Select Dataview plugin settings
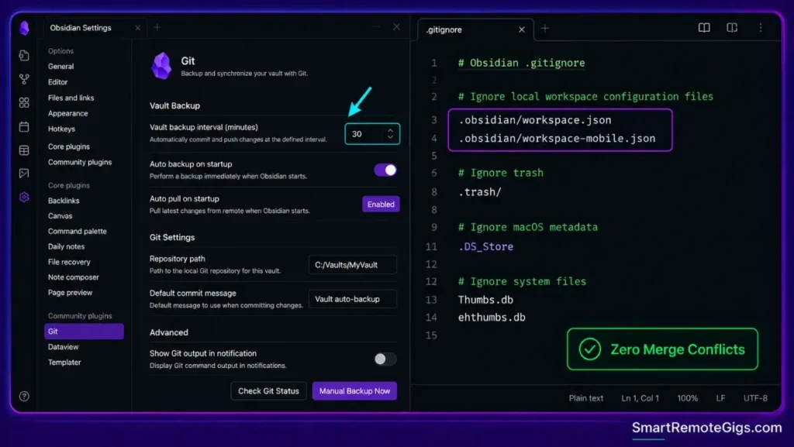The image size is (794, 447). [63, 347]
